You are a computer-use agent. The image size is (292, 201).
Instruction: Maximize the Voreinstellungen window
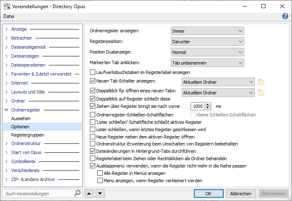pos(263,6)
